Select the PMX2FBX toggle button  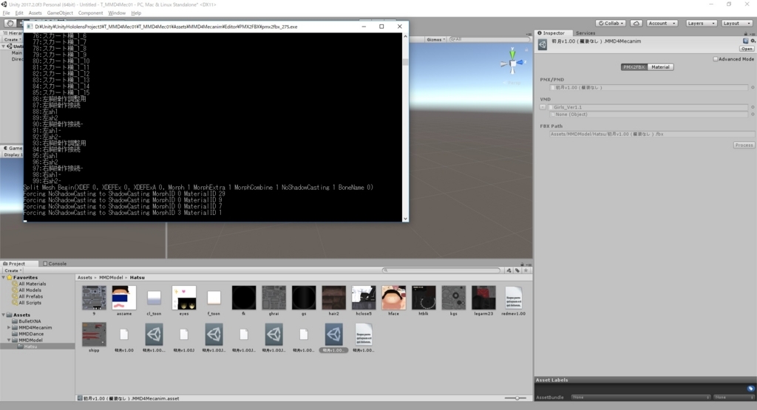(x=634, y=67)
